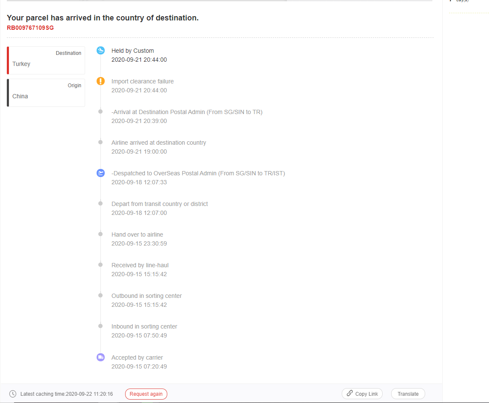Select the Destination Turkey card
The height and width of the screenshot is (403, 489).
click(46, 60)
